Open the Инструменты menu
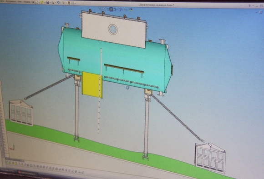The image size is (264, 179). (11, 1)
